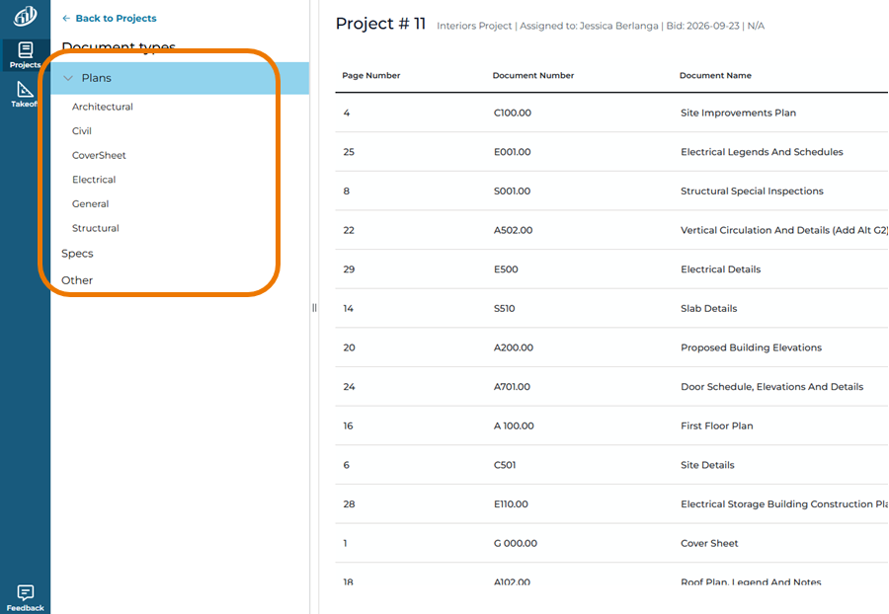Sort by Document Name column header

[715, 75]
